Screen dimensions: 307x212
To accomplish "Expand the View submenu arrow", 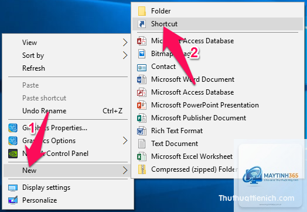I will coord(125,43).
